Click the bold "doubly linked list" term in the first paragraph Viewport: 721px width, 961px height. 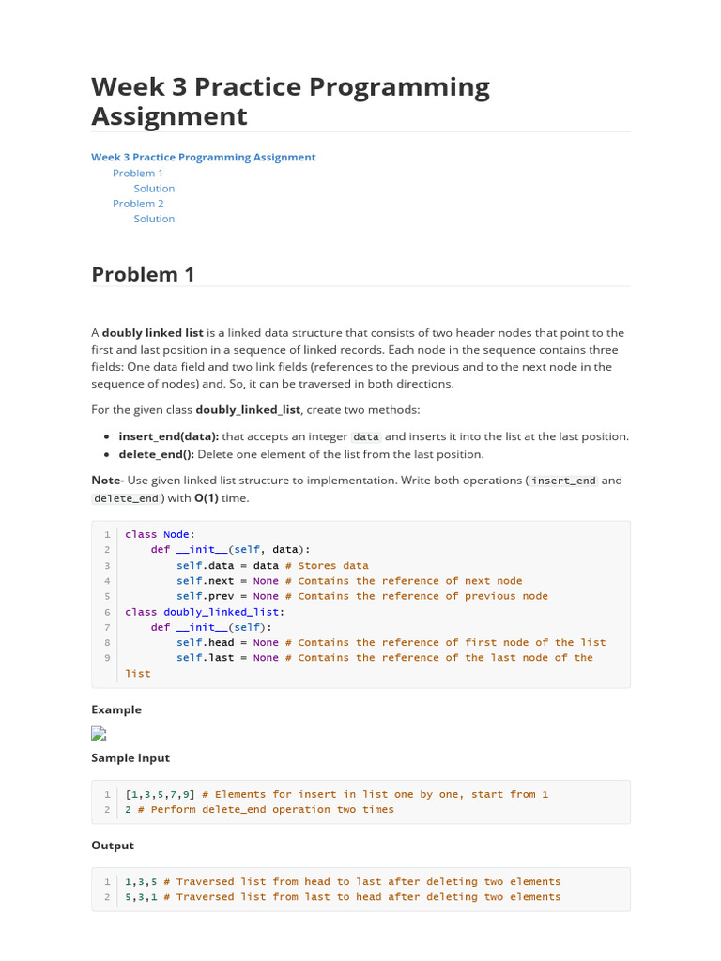coord(152,333)
